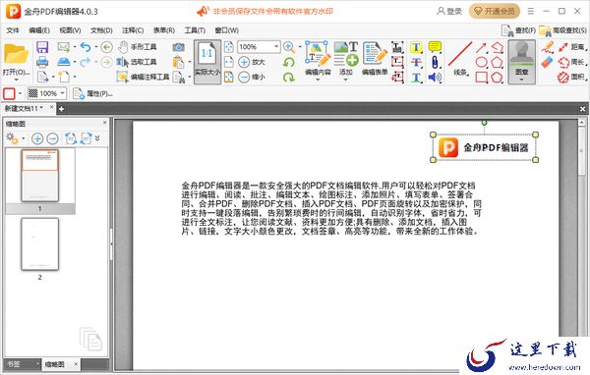Select the Line (线条) drawing tool
This screenshot has width=590, height=375.
(x=460, y=59)
